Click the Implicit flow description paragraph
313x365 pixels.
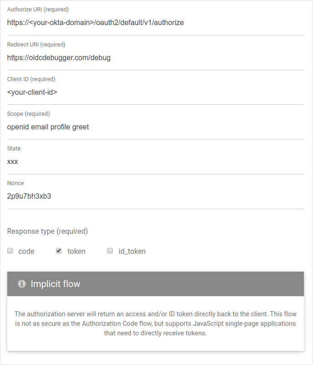click(x=155, y=324)
